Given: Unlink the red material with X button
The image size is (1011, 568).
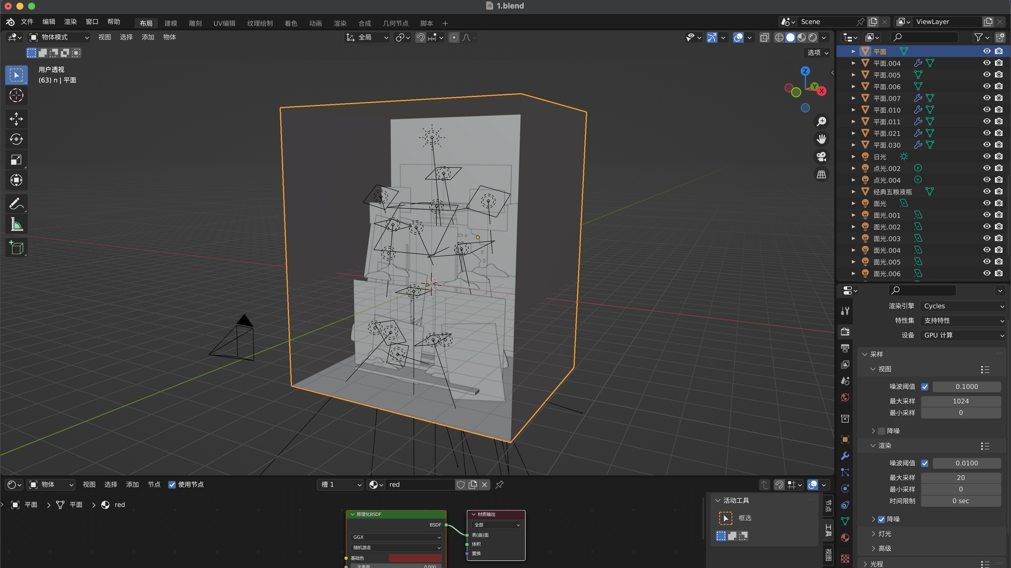Looking at the screenshot, I should [484, 485].
